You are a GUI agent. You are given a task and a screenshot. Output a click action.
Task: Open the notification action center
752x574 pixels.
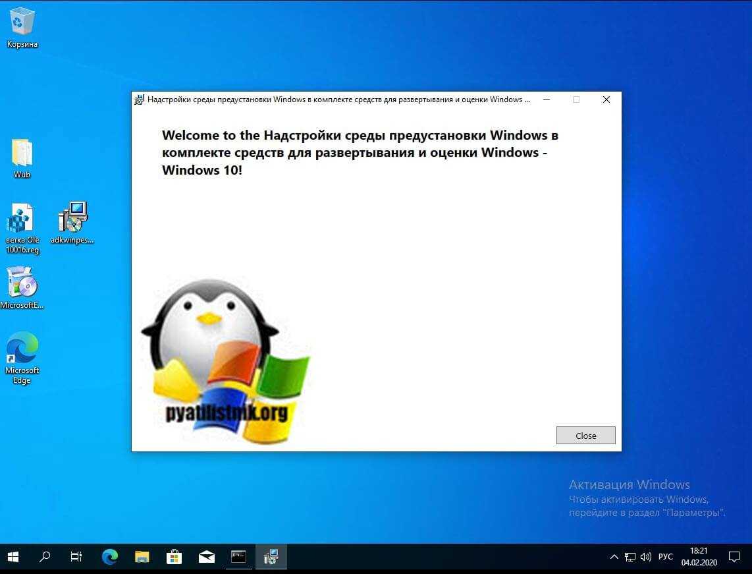point(734,558)
